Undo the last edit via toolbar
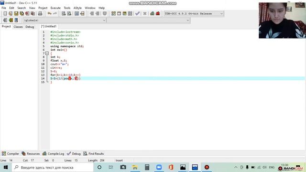Screen dimensions: 306x172 [49, 13]
